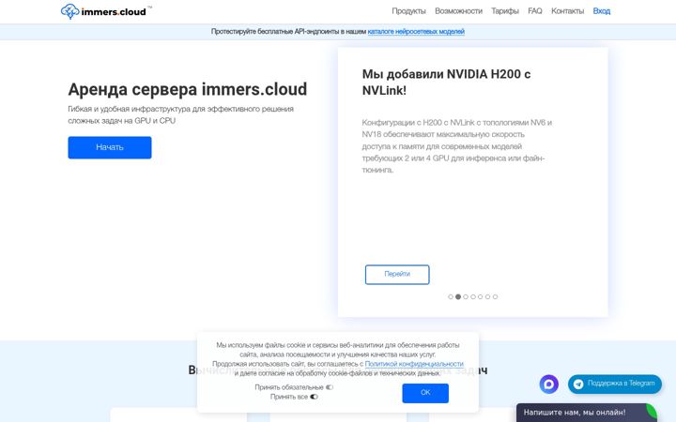Open the Возможности menu item
The height and width of the screenshot is (422, 676).
point(458,11)
